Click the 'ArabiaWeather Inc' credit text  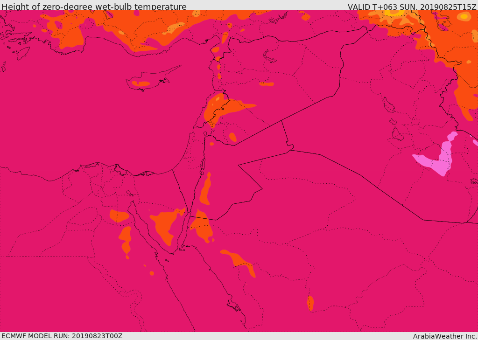445,336
